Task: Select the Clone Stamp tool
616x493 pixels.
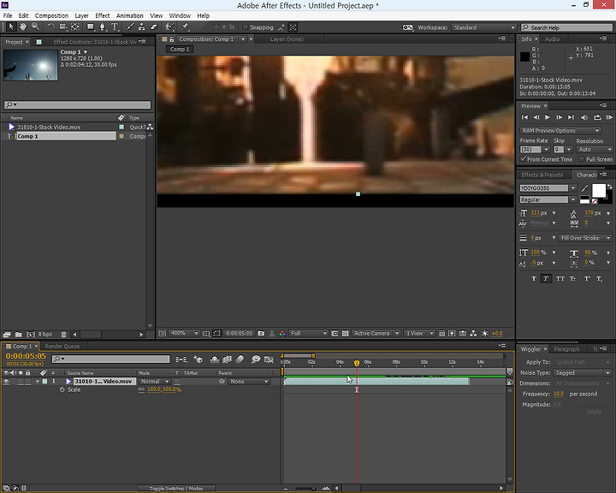Action: [142, 27]
